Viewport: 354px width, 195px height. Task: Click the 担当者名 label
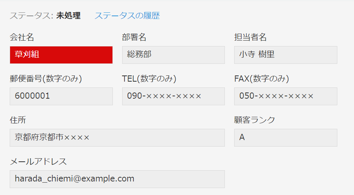250,37
